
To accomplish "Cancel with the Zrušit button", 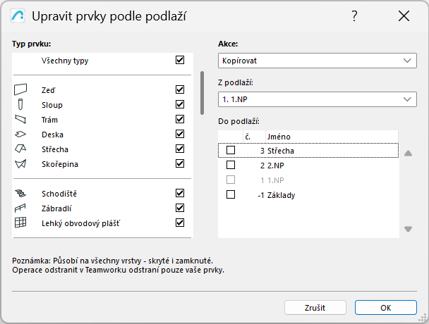I will click(x=315, y=308).
